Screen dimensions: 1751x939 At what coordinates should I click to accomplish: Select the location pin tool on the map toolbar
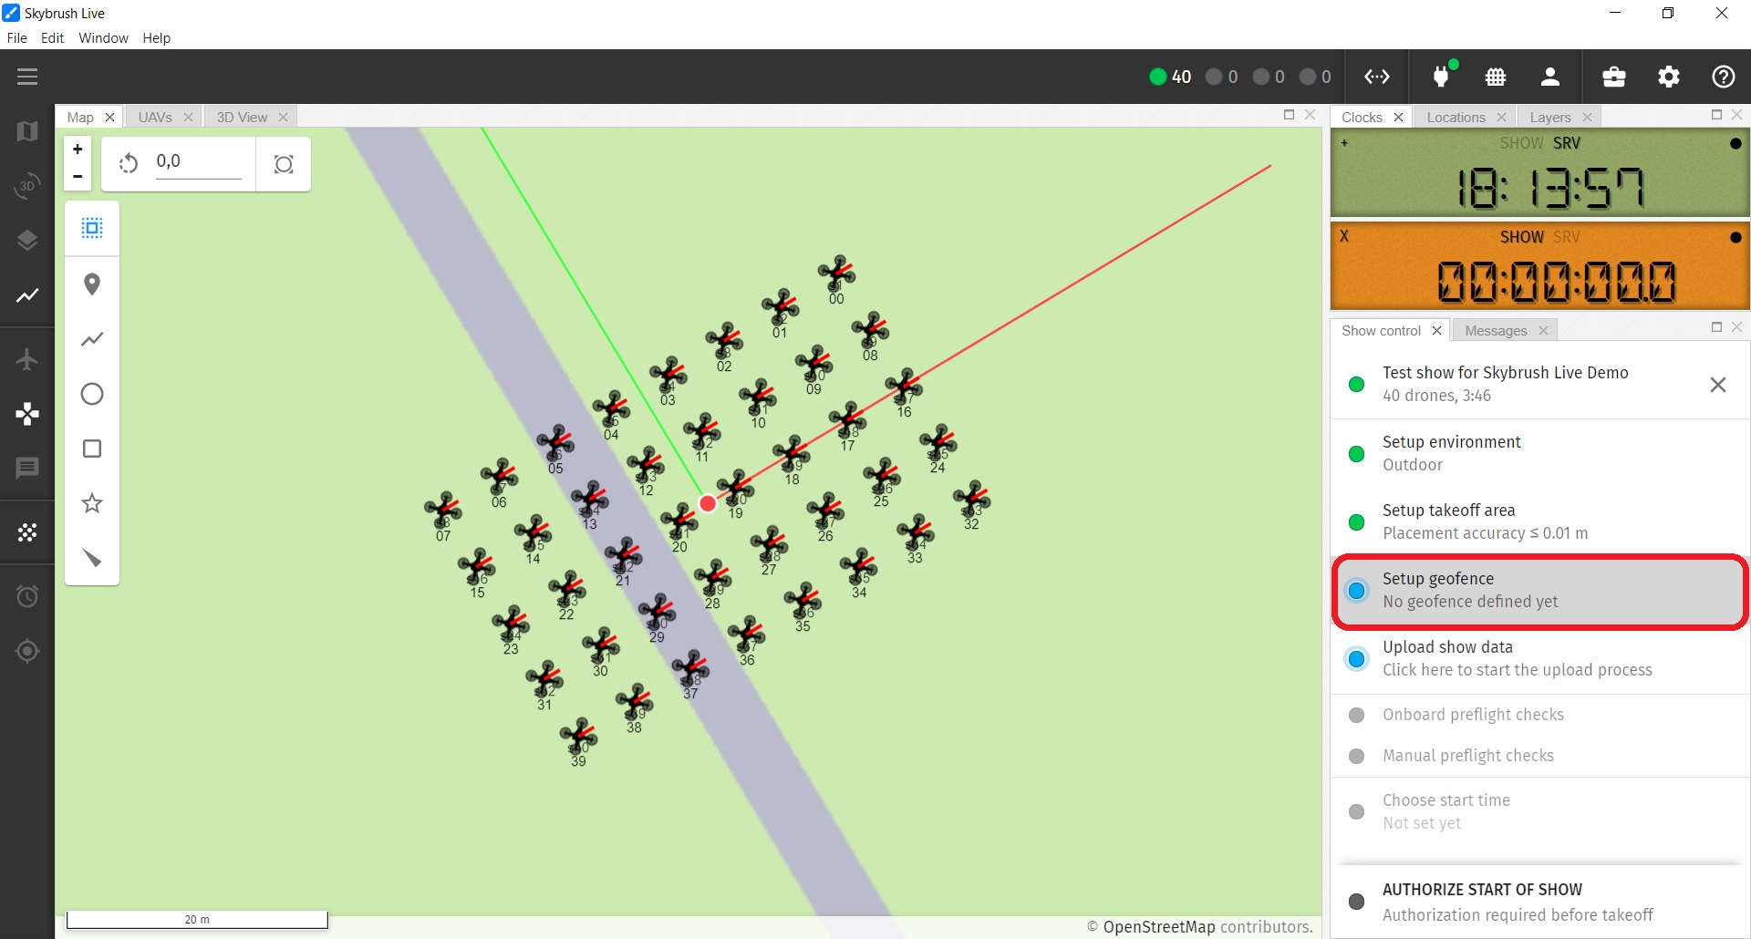click(91, 284)
